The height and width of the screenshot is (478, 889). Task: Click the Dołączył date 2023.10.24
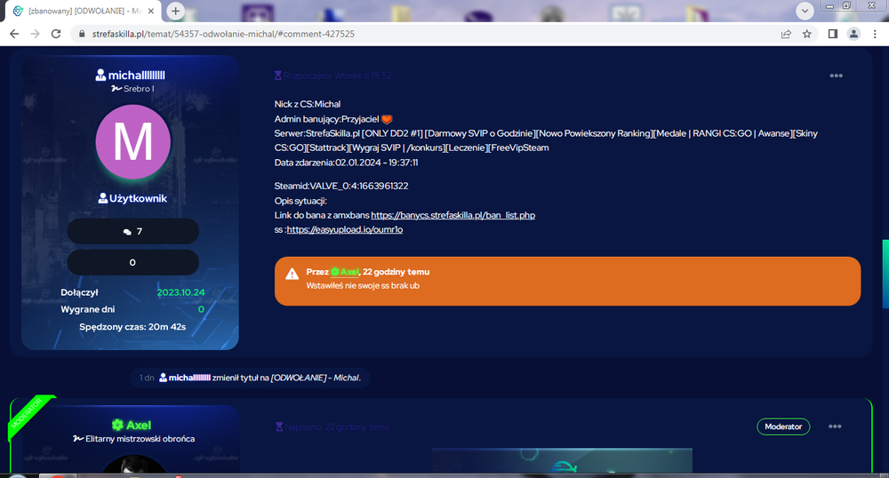click(180, 292)
